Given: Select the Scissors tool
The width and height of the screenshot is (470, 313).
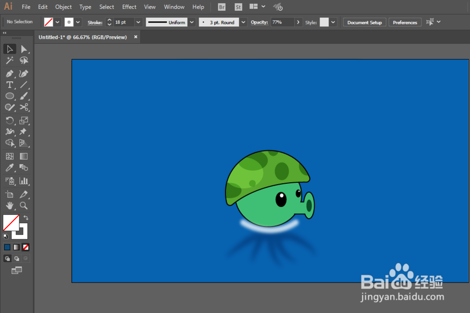Looking at the screenshot, I should pyautogui.click(x=23, y=107).
